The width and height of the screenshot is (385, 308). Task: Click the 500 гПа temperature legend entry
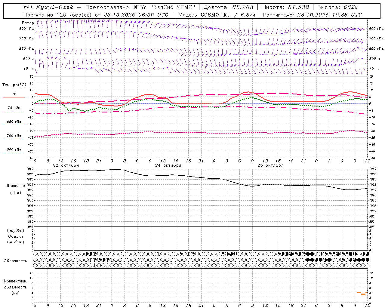point(14,149)
